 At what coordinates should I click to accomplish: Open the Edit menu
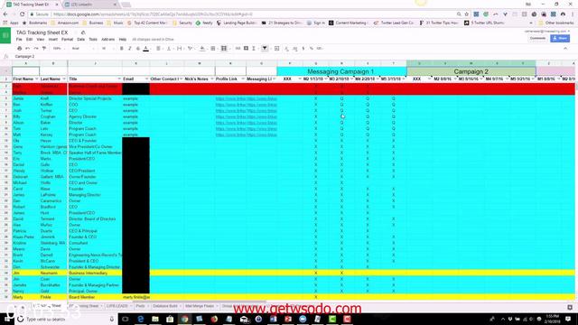29,39
